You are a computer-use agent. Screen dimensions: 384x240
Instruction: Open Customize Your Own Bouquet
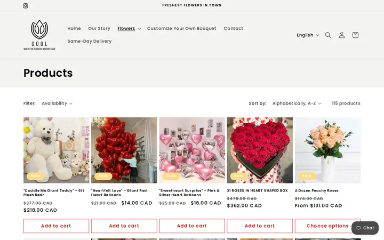[181, 28]
